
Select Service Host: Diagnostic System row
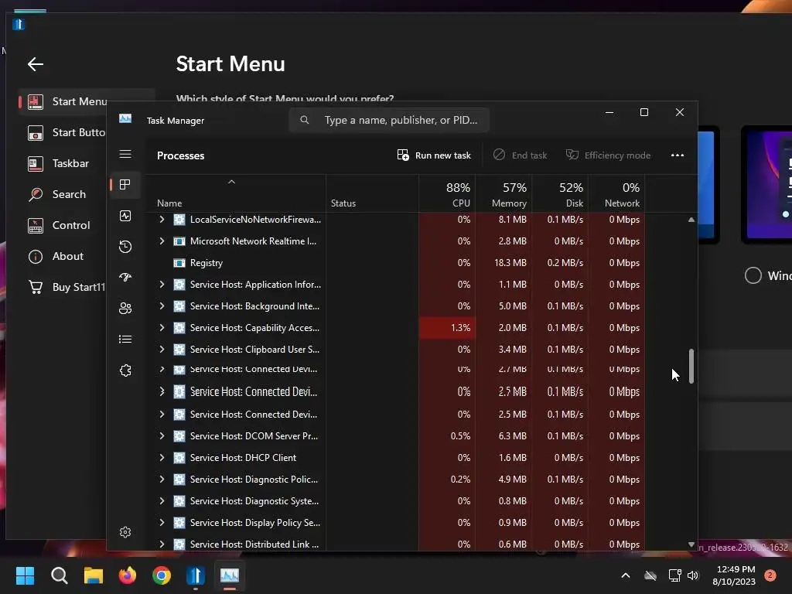point(395,501)
